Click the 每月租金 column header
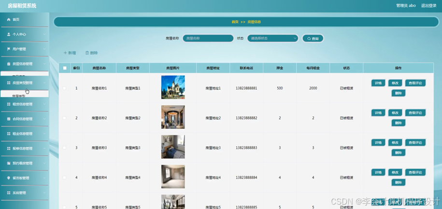The image size is (442, 209). pyautogui.click(x=313, y=68)
